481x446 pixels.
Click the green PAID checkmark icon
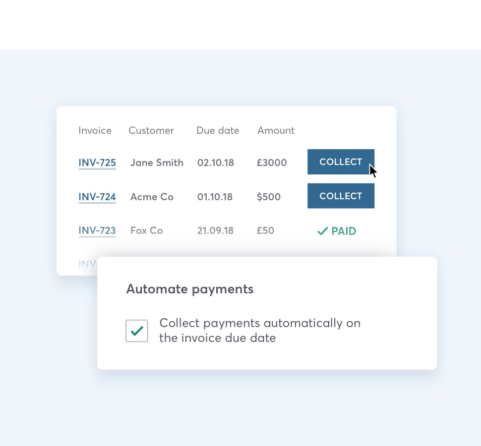[322, 231]
